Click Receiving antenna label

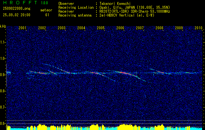pos(75,15)
